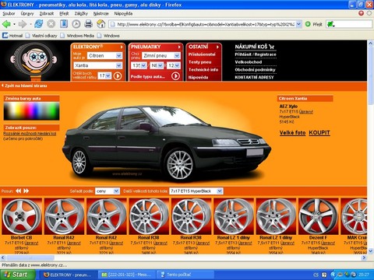Click the Velké foto link

(x=292, y=133)
